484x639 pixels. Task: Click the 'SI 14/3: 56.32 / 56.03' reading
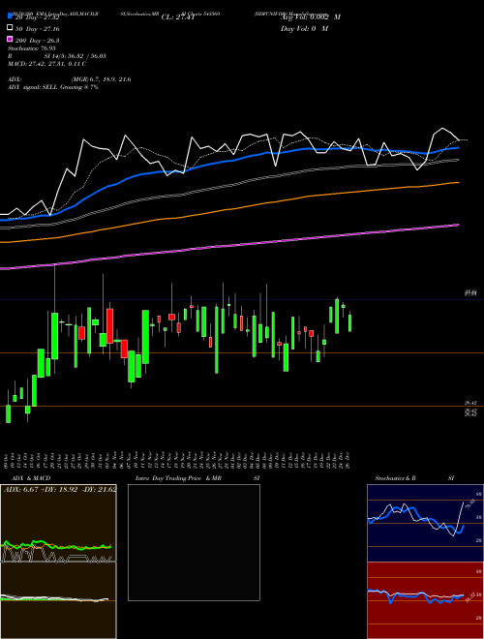coord(75,56)
